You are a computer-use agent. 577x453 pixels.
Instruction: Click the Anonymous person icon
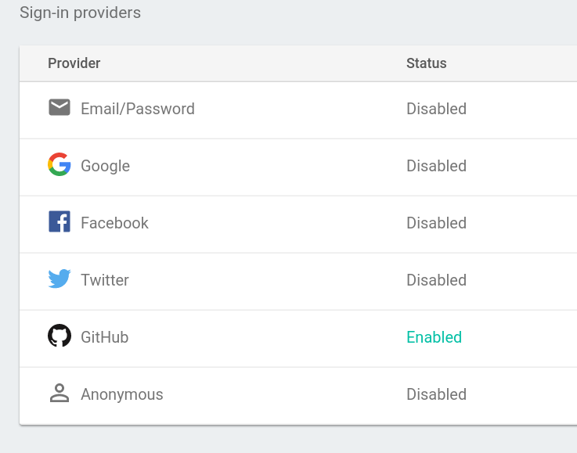click(60, 394)
